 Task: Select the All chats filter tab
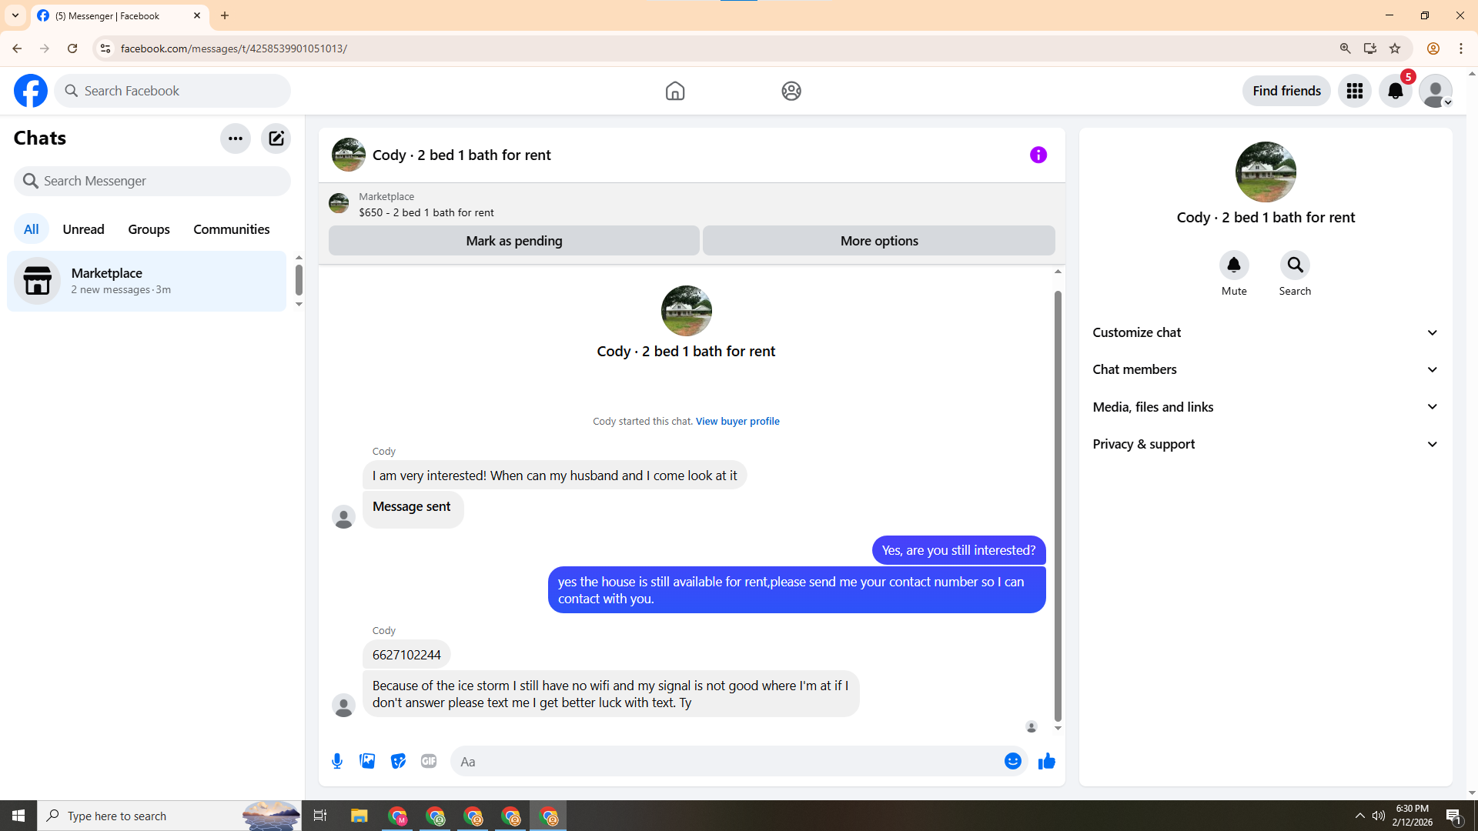tap(31, 229)
